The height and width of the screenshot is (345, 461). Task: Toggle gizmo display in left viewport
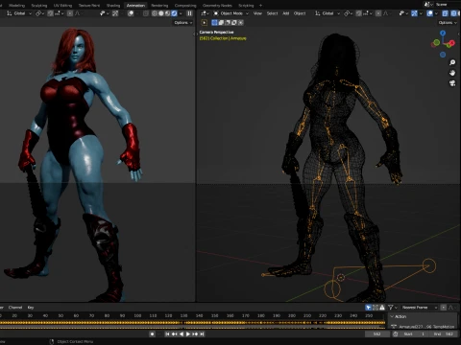click(115, 13)
